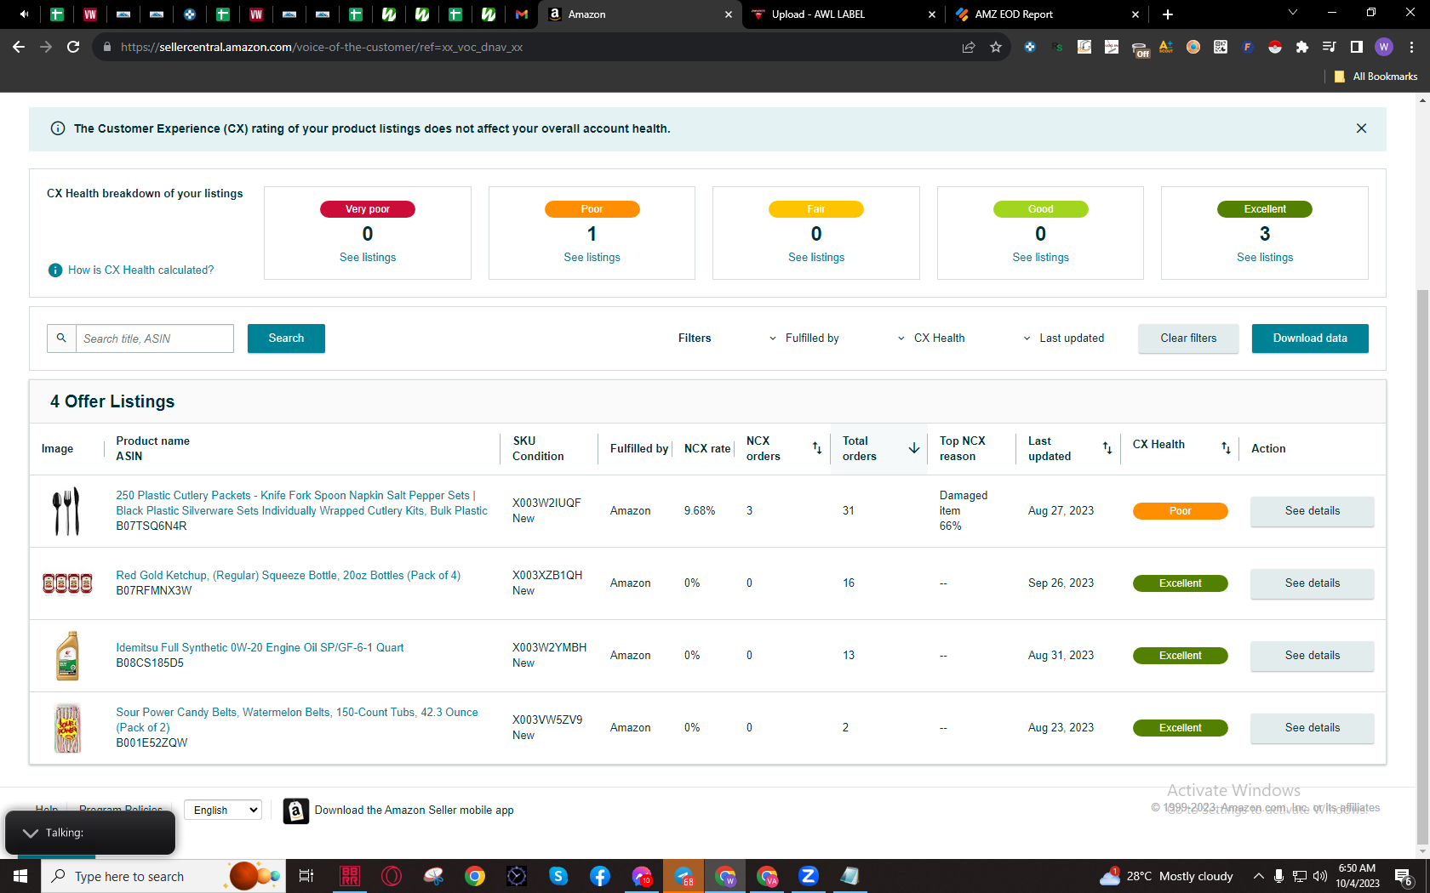Viewport: 1430px width, 893px height.
Task: Show hidden system tray icons
Action: 1258,876
